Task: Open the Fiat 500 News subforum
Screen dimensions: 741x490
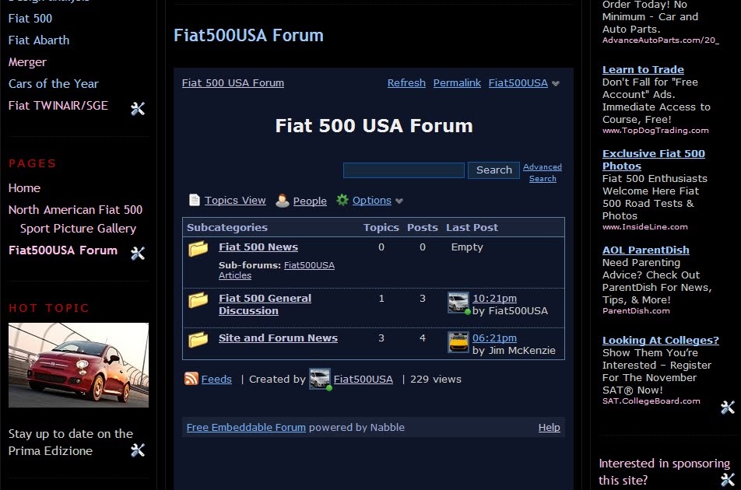Action: click(258, 247)
